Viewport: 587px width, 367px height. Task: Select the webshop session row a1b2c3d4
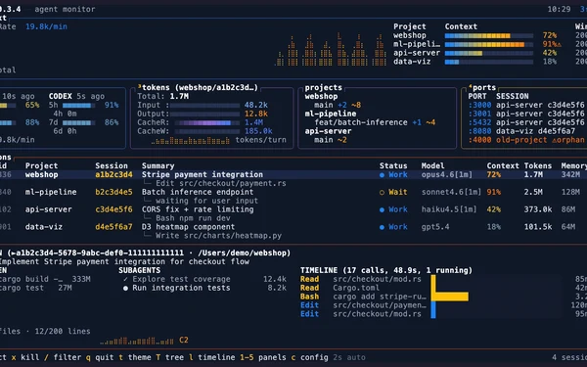[x=293, y=175]
